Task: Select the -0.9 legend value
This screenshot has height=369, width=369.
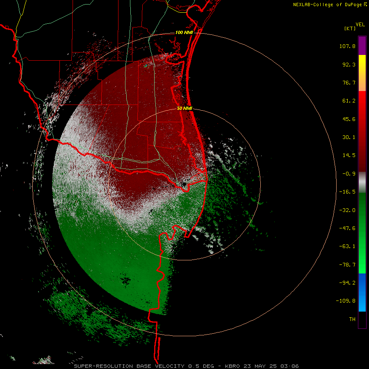Action: coord(349,174)
